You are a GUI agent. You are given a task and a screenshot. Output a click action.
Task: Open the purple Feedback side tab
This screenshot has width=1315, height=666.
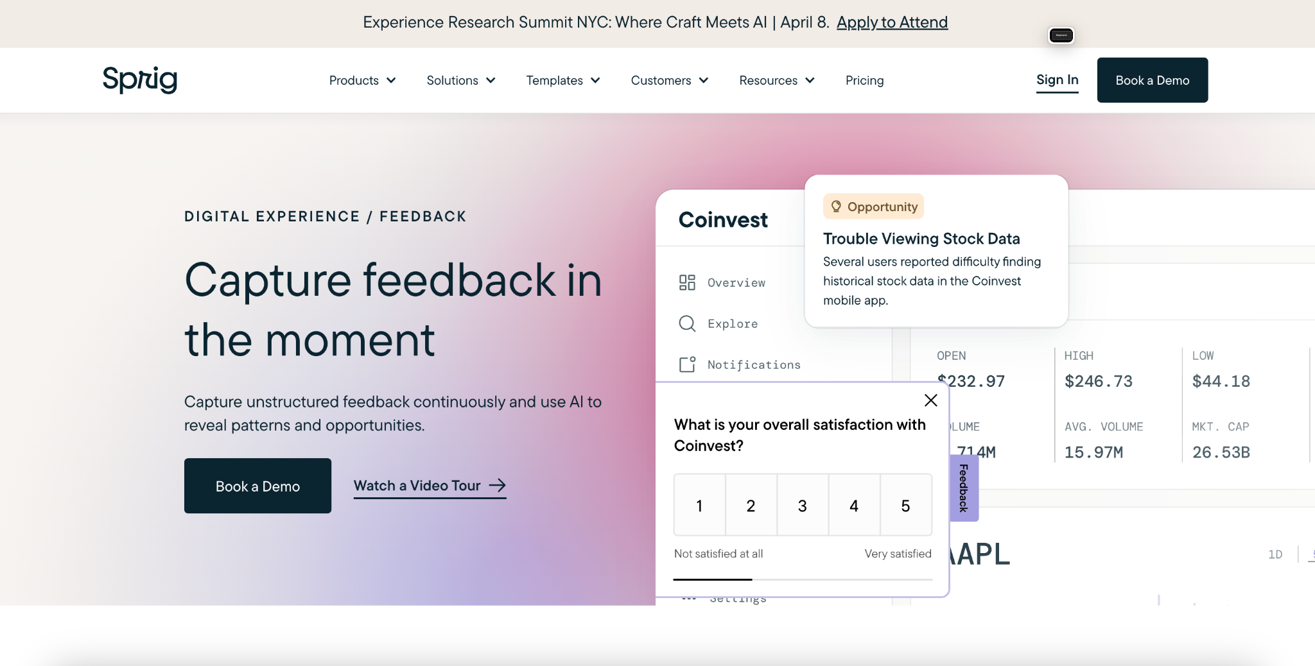964,488
